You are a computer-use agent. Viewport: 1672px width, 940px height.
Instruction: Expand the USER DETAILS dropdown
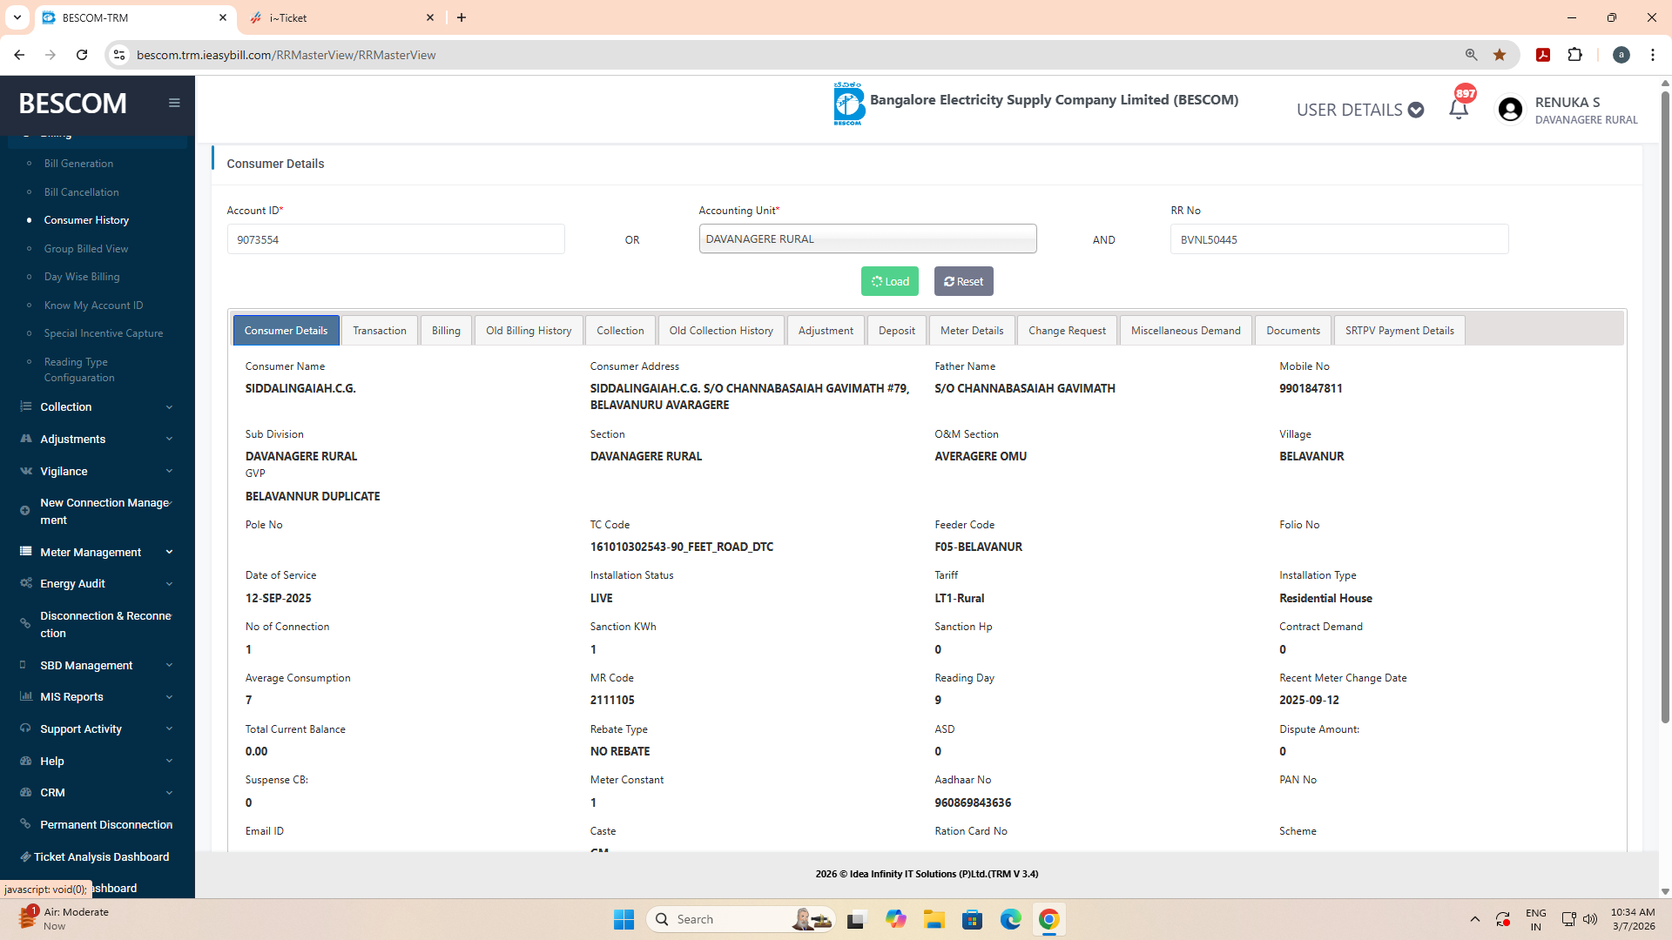pyautogui.click(x=1359, y=110)
